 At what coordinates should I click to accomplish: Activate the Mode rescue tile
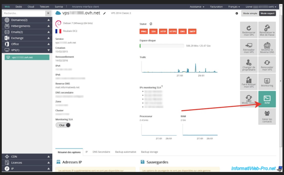pos(249,99)
